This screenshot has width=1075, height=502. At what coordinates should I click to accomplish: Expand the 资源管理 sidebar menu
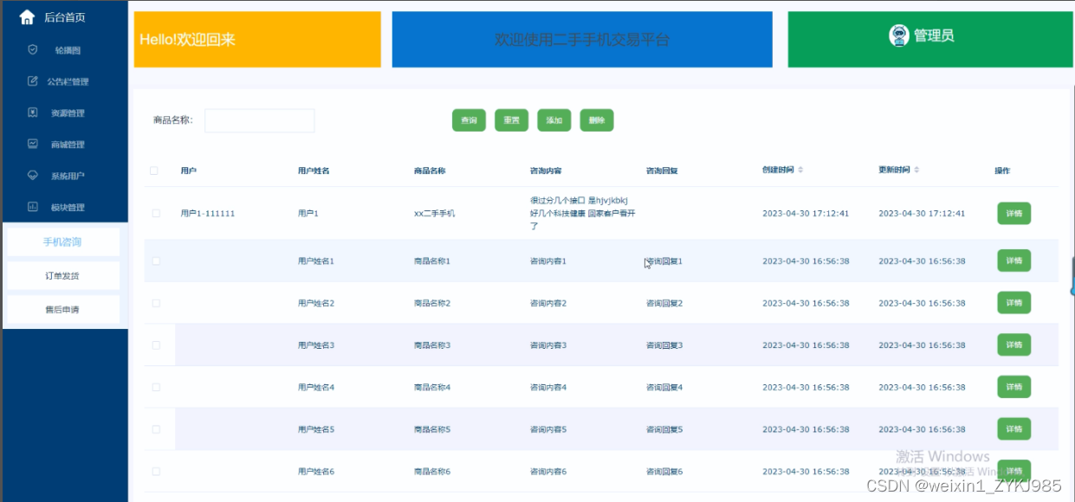pos(64,113)
